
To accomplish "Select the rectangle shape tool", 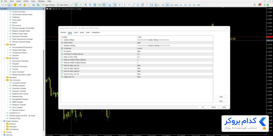I will point(152,5).
